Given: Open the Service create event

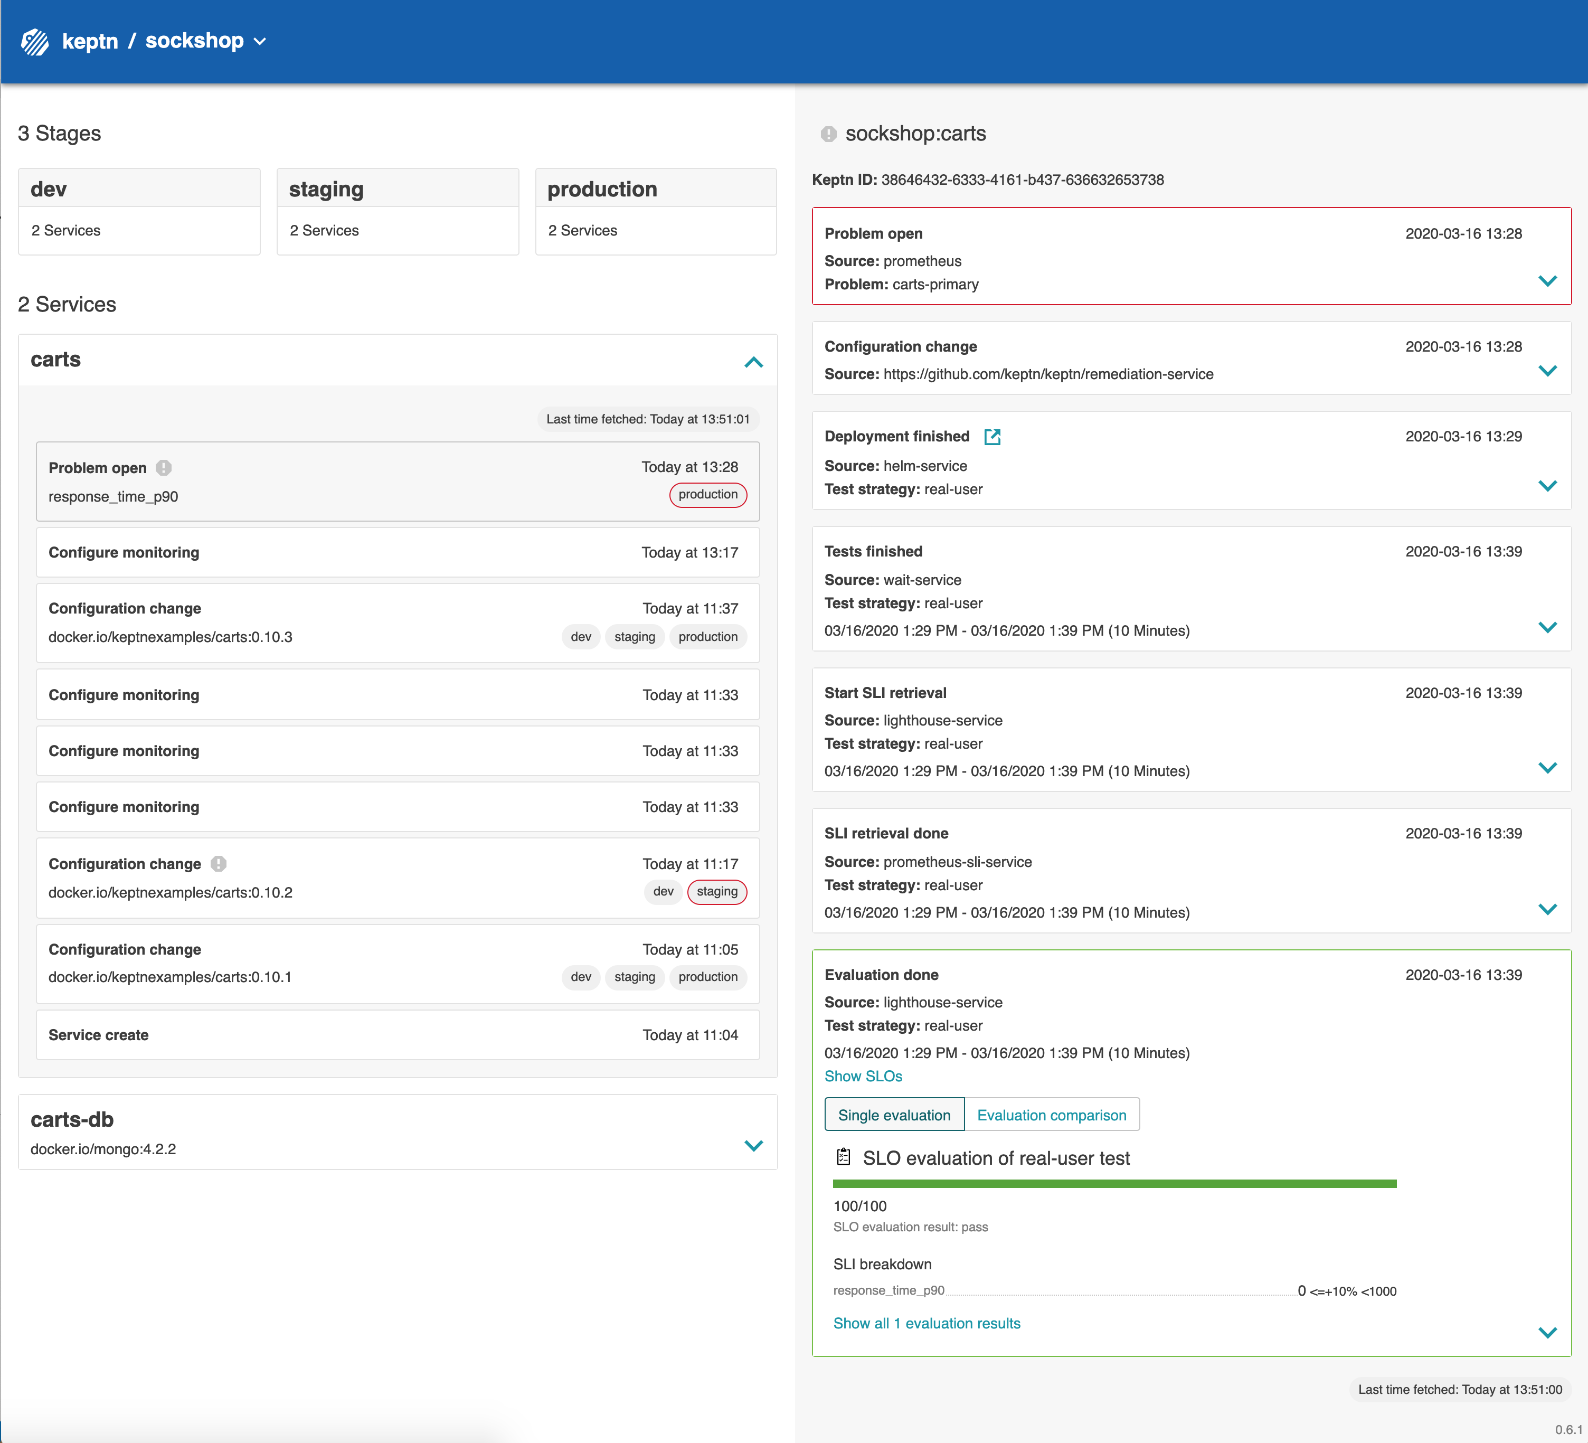Looking at the screenshot, I should [x=398, y=1035].
